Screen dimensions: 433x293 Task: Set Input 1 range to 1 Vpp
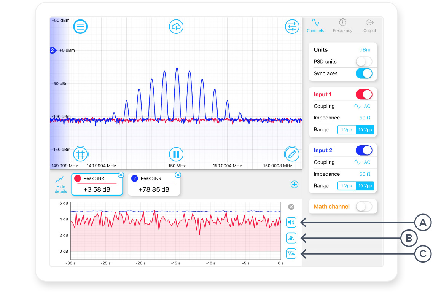coord(347,130)
